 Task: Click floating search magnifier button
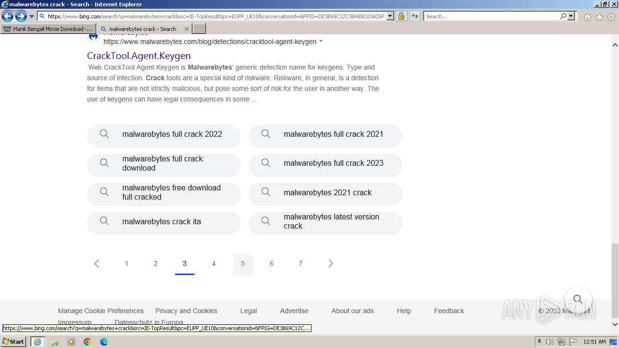tap(577, 299)
